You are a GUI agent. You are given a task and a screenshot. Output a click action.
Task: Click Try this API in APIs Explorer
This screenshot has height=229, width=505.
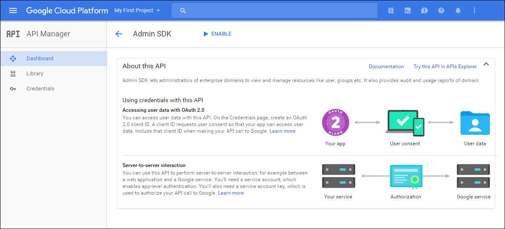445,67
